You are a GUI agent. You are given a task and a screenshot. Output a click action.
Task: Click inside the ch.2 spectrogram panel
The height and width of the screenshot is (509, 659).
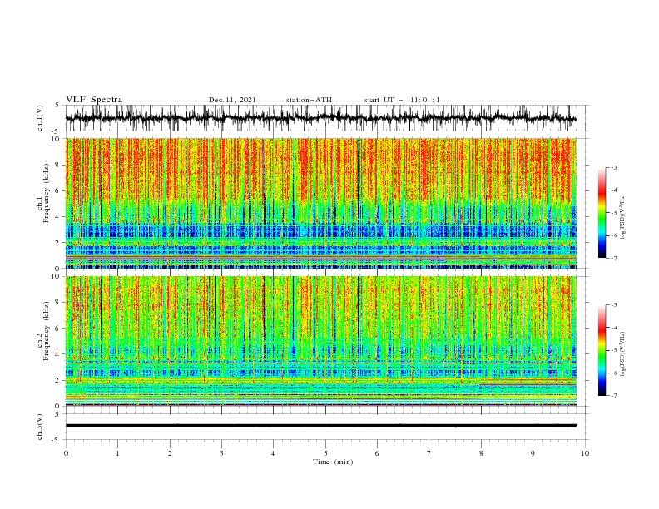coord(320,341)
